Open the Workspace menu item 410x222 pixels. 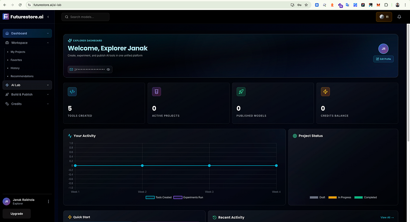(27, 43)
